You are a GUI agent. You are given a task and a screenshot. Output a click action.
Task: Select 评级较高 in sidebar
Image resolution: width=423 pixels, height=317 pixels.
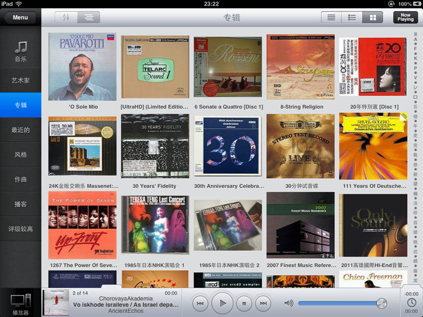(x=20, y=229)
